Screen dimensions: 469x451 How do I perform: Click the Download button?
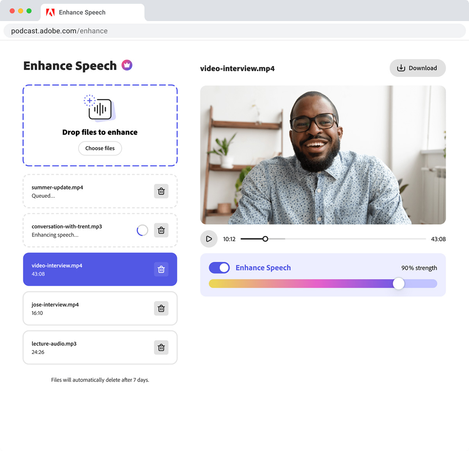(417, 68)
